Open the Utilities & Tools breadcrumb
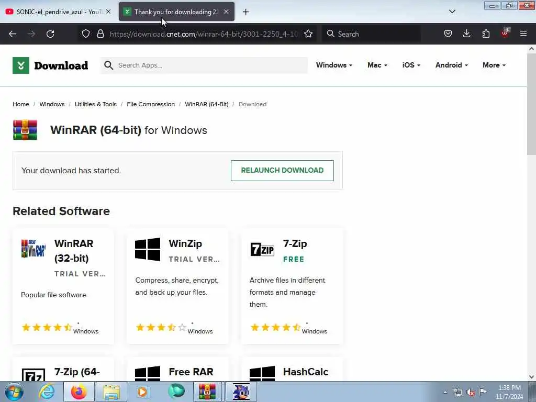This screenshot has height=402, width=536. coord(96,104)
